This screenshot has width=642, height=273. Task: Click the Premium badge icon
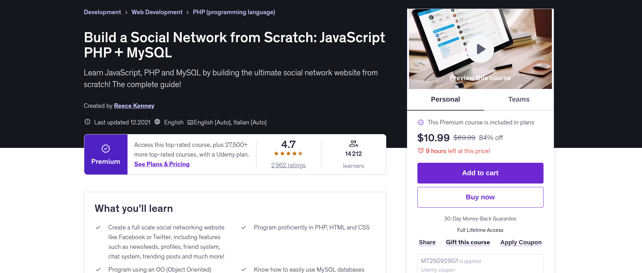click(x=106, y=149)
